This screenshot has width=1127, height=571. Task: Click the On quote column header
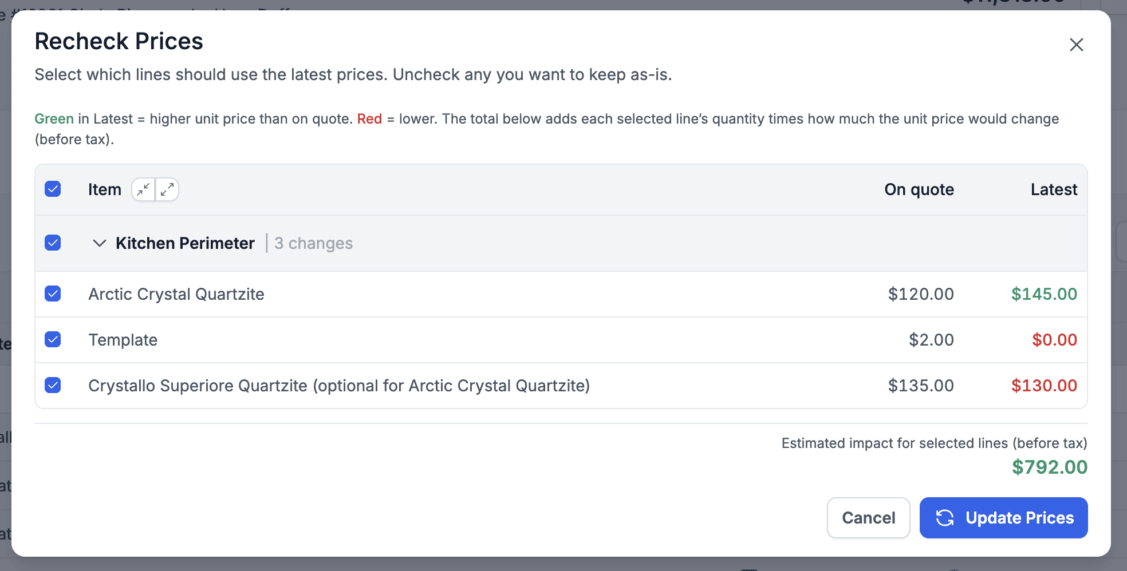coord(919,189)
